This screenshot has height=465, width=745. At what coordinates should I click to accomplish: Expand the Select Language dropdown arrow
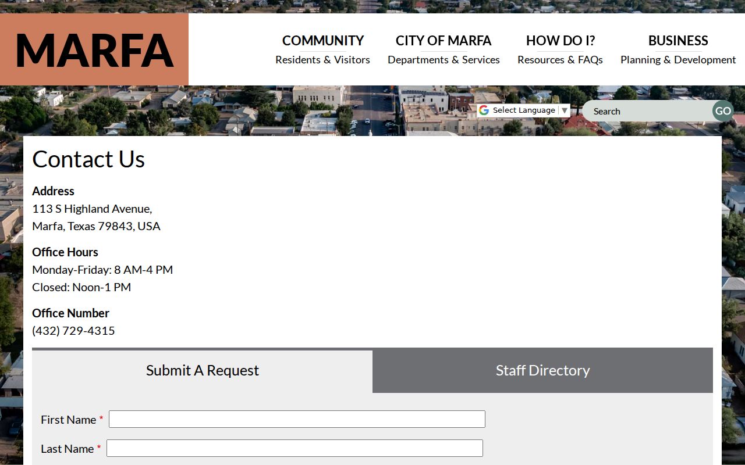(x=564, y=110)
